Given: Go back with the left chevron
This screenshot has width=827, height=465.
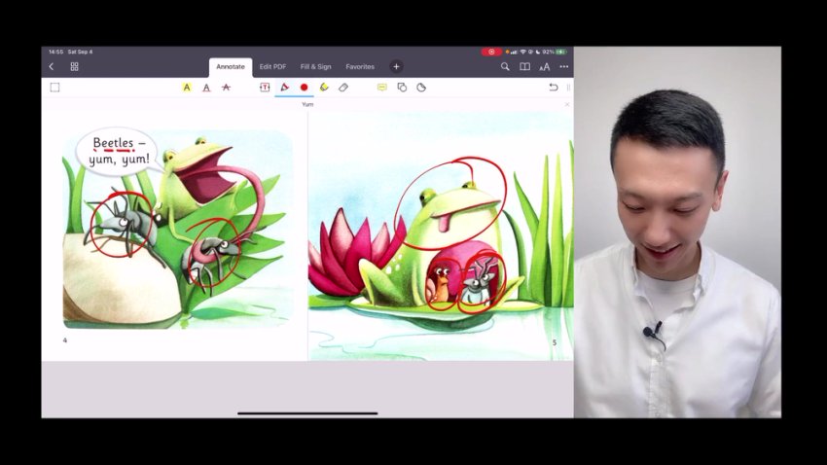Looking at the screenshot, I should click(52, 67).
